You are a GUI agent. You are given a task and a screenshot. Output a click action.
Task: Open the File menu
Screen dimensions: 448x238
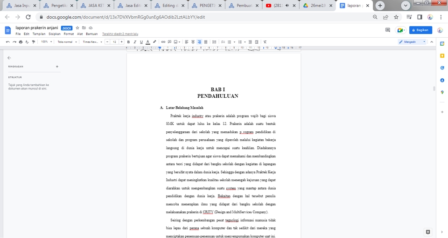[x=18, y=34]
